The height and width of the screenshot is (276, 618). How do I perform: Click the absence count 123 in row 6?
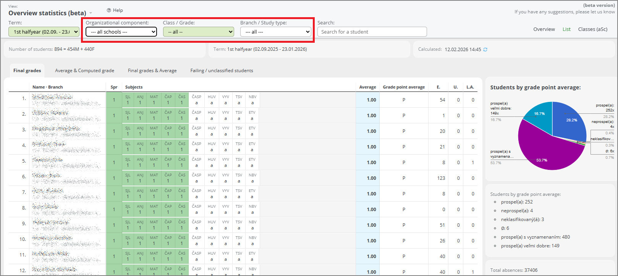point(441,178)
